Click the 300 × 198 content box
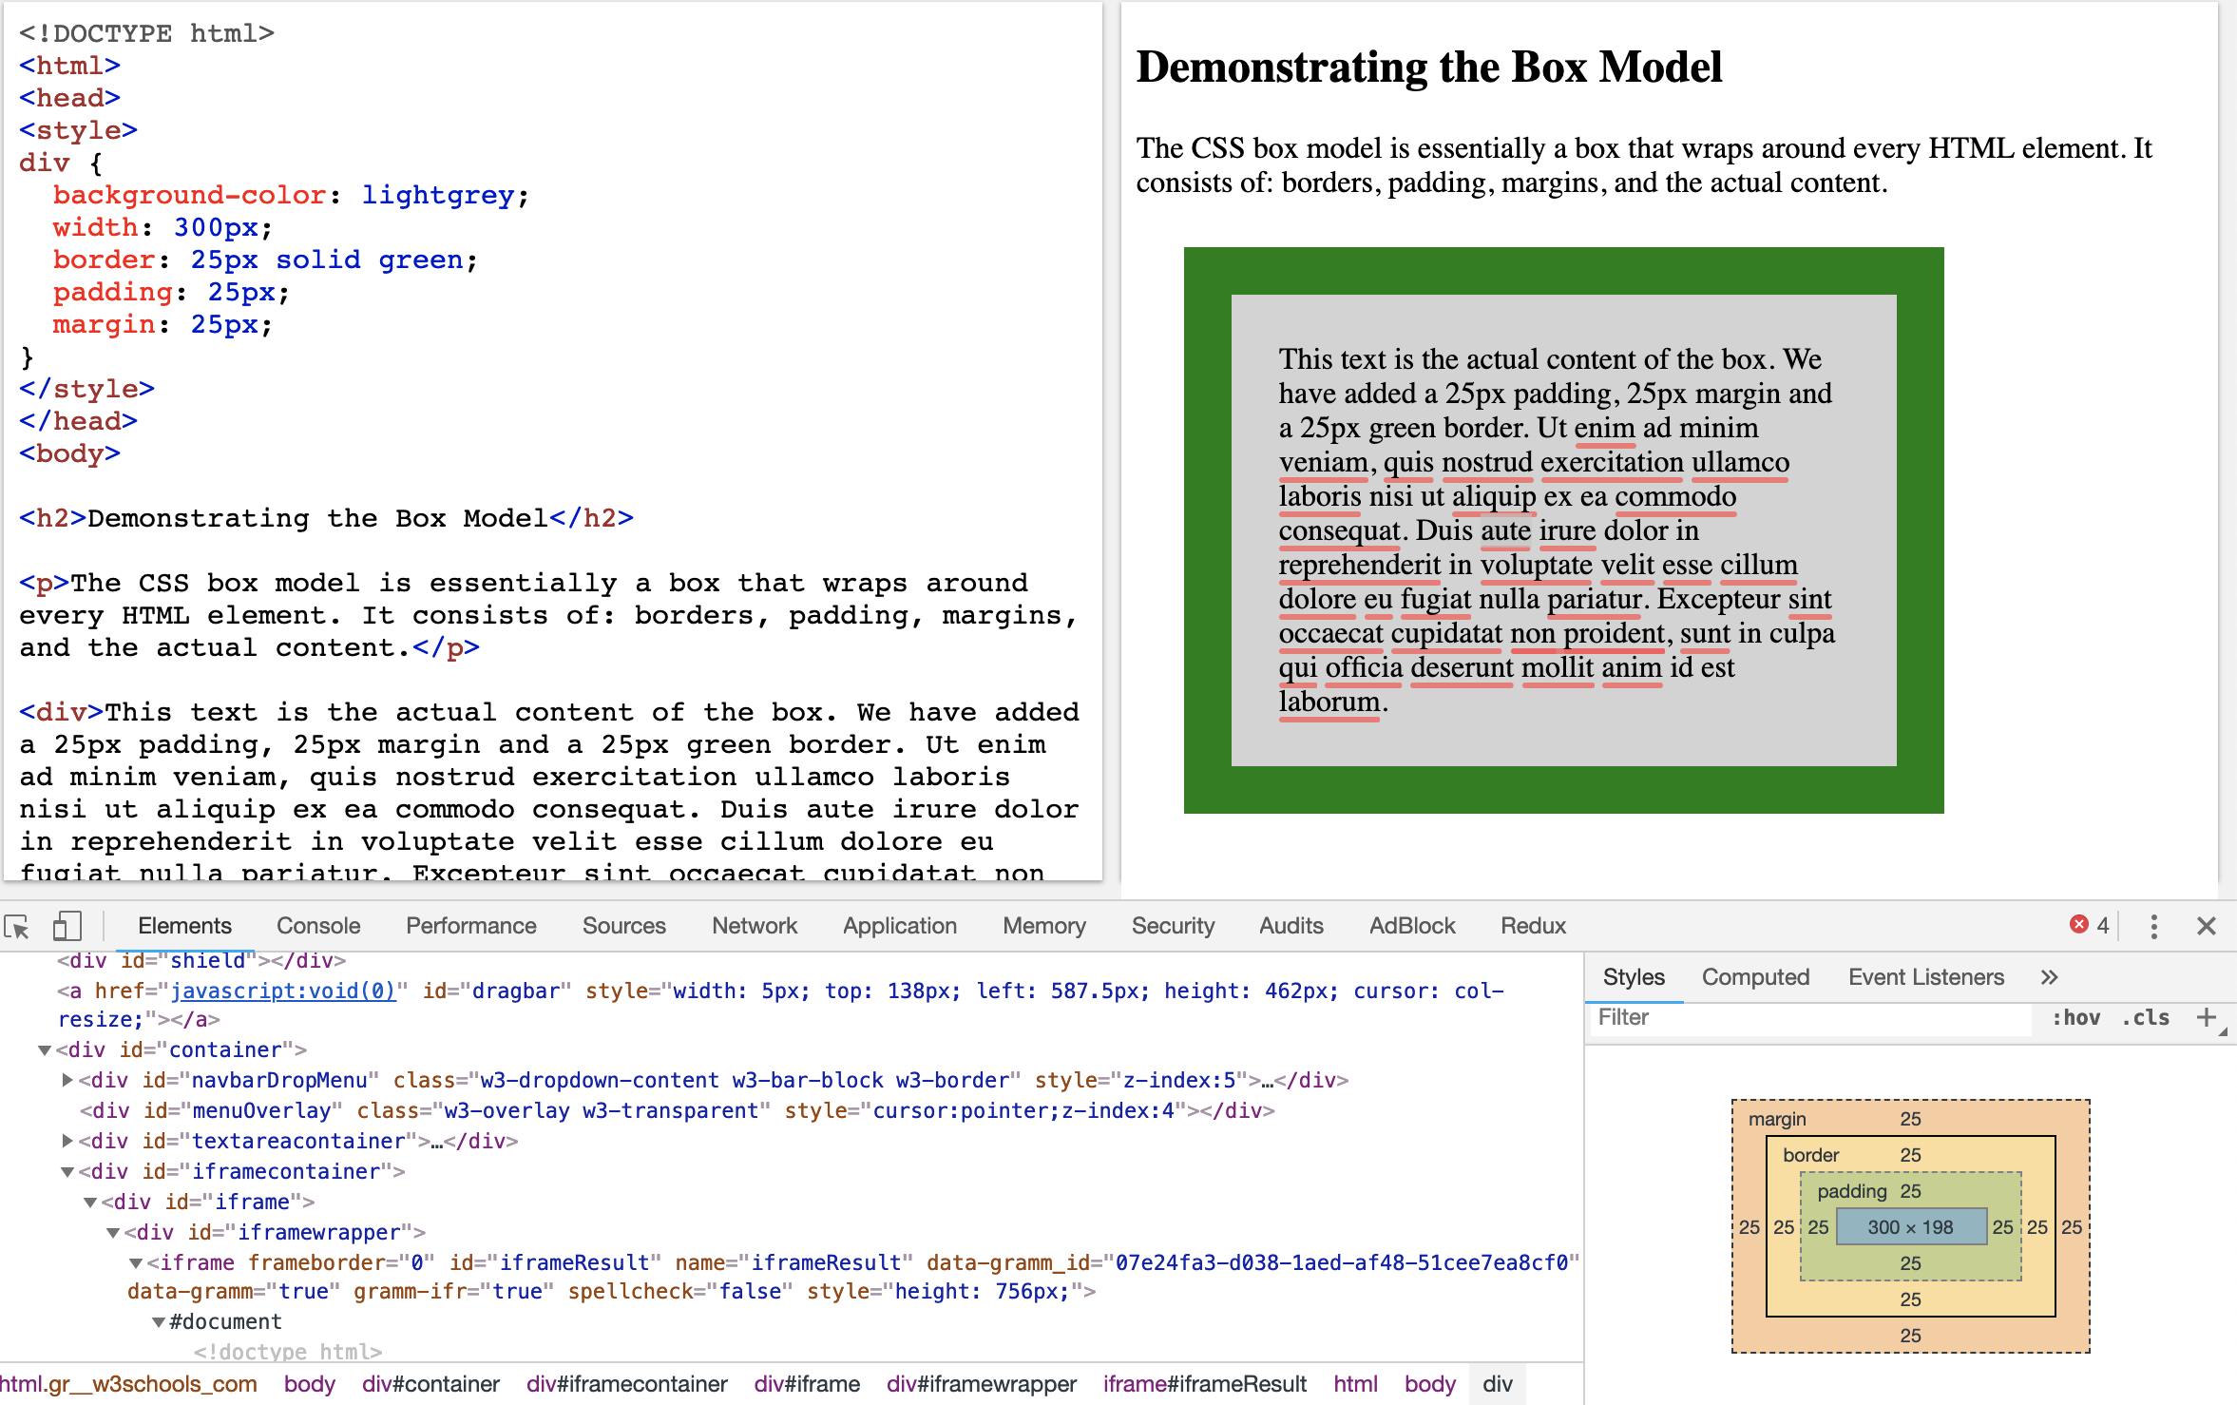Image resolution: width=2237 pixels, height=1405 pixels. point(1910,1227)
